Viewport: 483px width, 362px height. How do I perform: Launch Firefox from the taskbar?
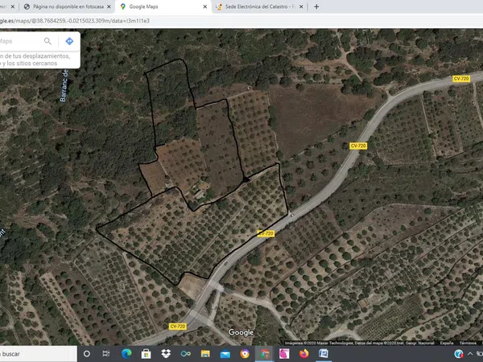point(303,353)
